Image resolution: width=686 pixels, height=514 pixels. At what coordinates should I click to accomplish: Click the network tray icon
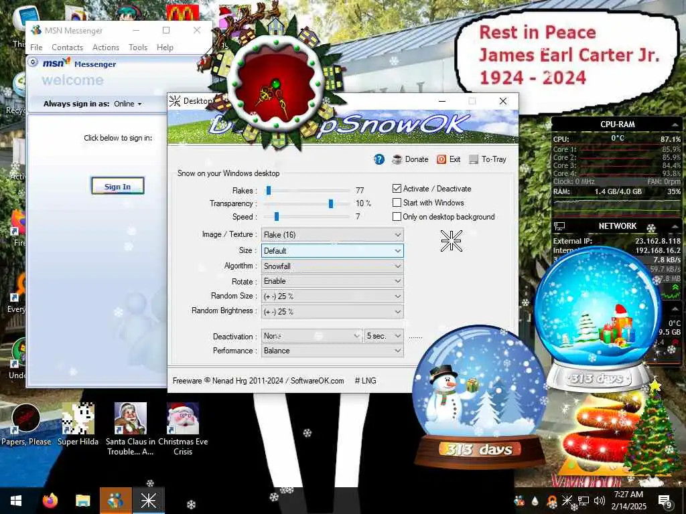584,501
